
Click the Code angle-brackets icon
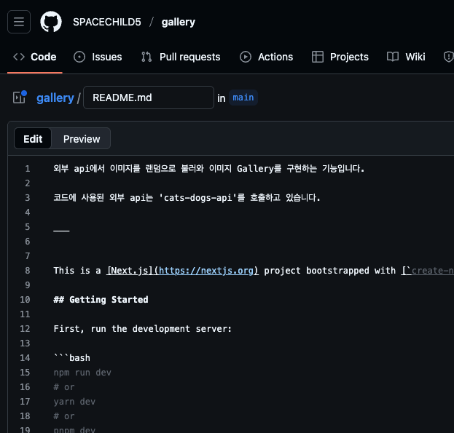tap(19, 57)
